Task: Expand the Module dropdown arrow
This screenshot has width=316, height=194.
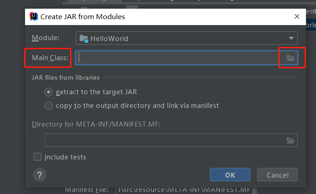Action: (291, 38)
